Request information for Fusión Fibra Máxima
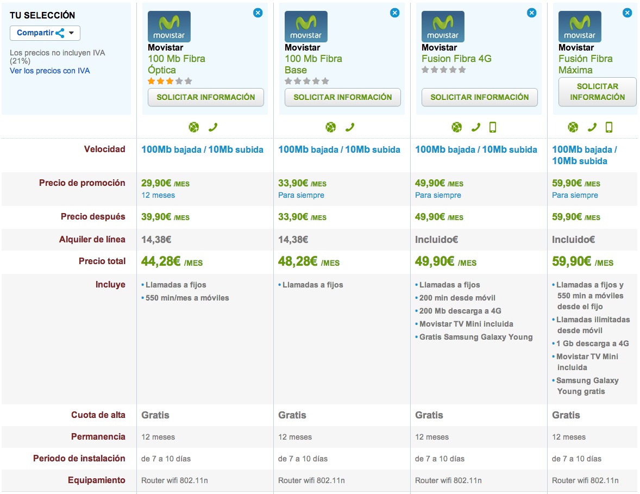Image resolution: width=640 pixels, height=494 pixels. pyautogui.click(x=598, y=92)
